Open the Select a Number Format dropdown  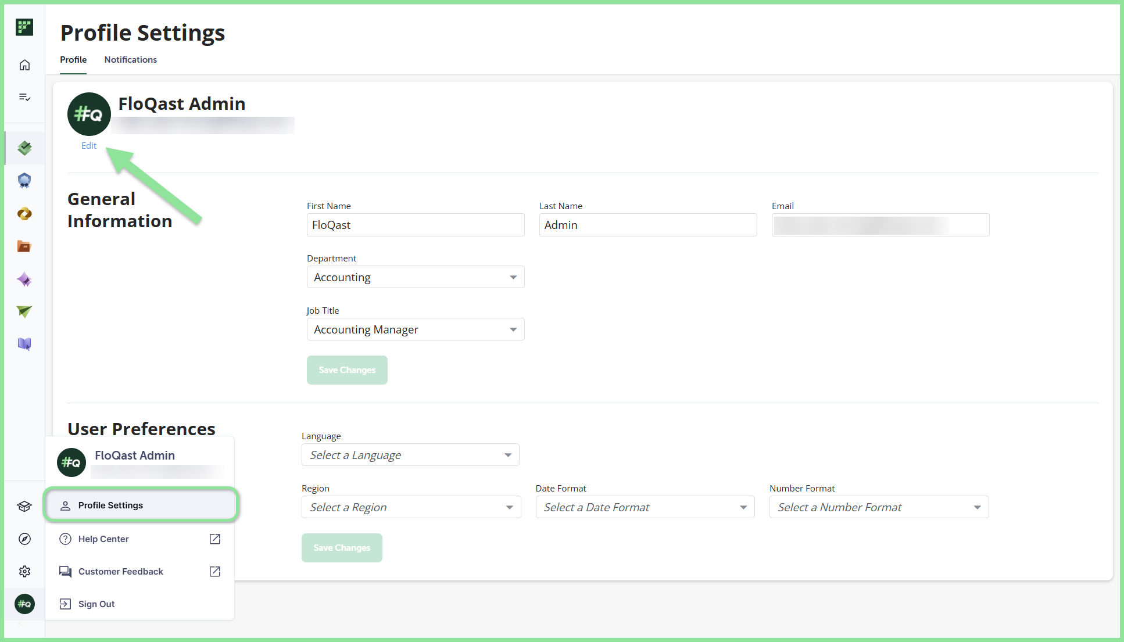coord(879,507)
